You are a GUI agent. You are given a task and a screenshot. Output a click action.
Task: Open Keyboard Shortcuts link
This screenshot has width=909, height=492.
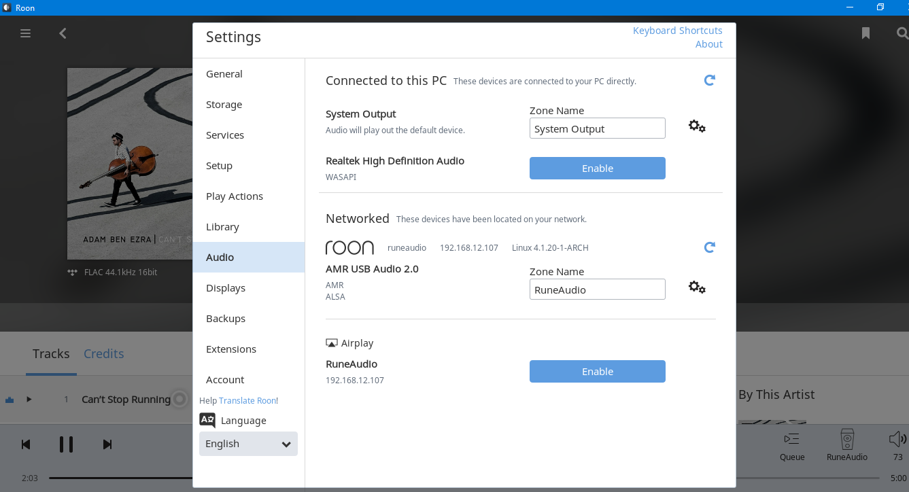[678, 31]
